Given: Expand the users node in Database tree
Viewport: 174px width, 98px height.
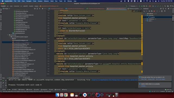Looking at the screenshot, I should 145,21.
